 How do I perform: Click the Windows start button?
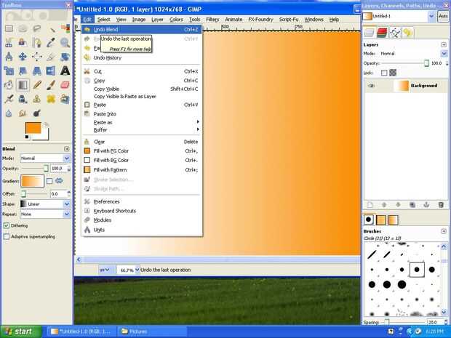pyautogui.click(x=20, y=331)
